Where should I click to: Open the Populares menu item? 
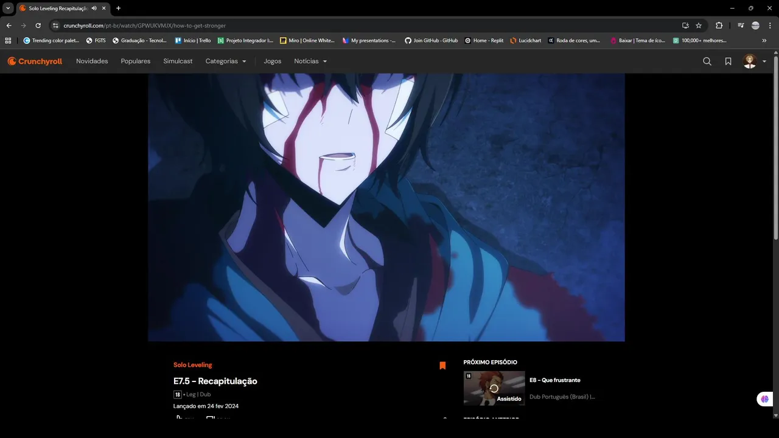(136, 61)
